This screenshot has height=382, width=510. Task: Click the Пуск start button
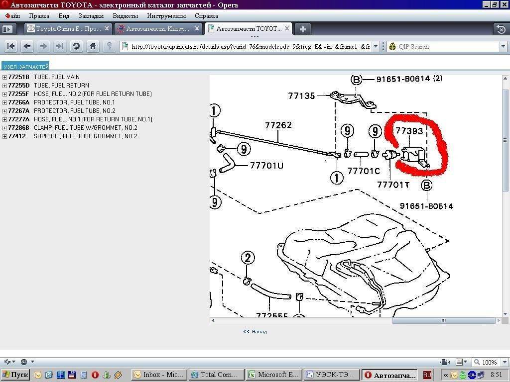(x=15, y=375)
